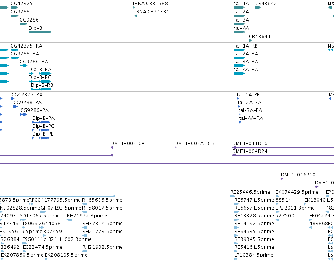Open the tRNA:CR31588 feature
The width and height of the screenshot is (334, 261).
click(x=134, y=7)
